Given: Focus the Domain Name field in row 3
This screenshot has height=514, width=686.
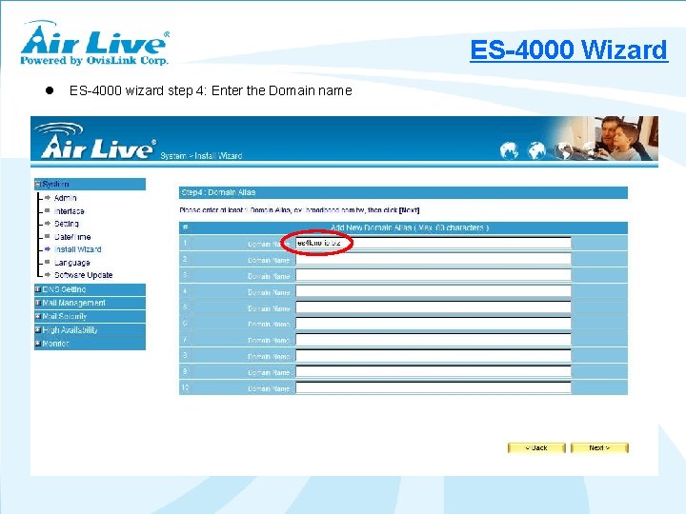Looking at the screenshot, I should pyautogui.click(x=434, y=275).
